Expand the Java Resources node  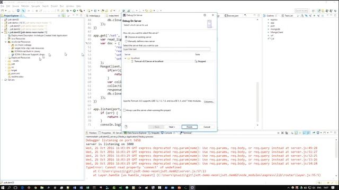6,39
